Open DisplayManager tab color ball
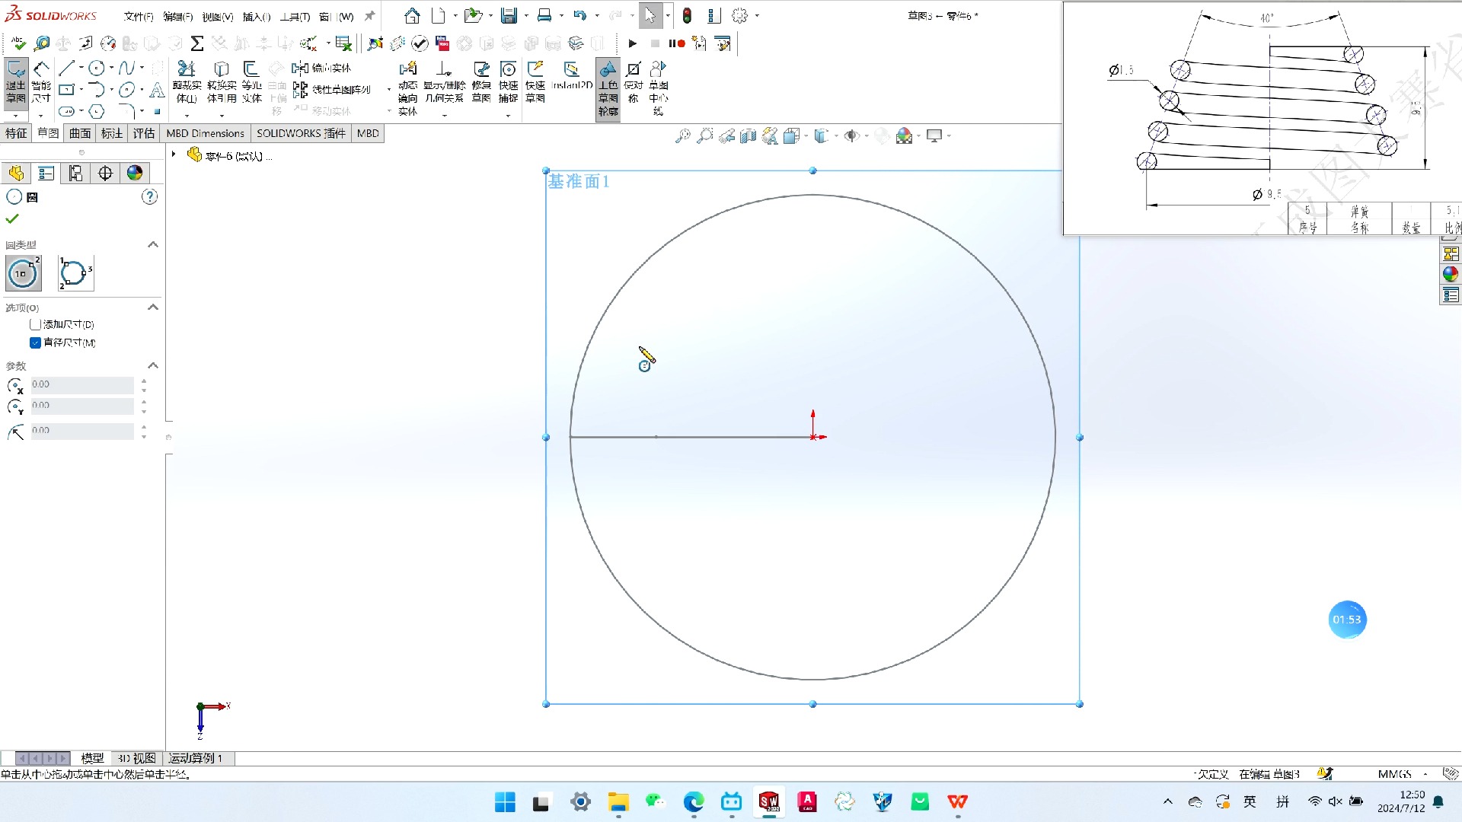The width and height of the screenshot is (1462, 822). click(135, 173)
